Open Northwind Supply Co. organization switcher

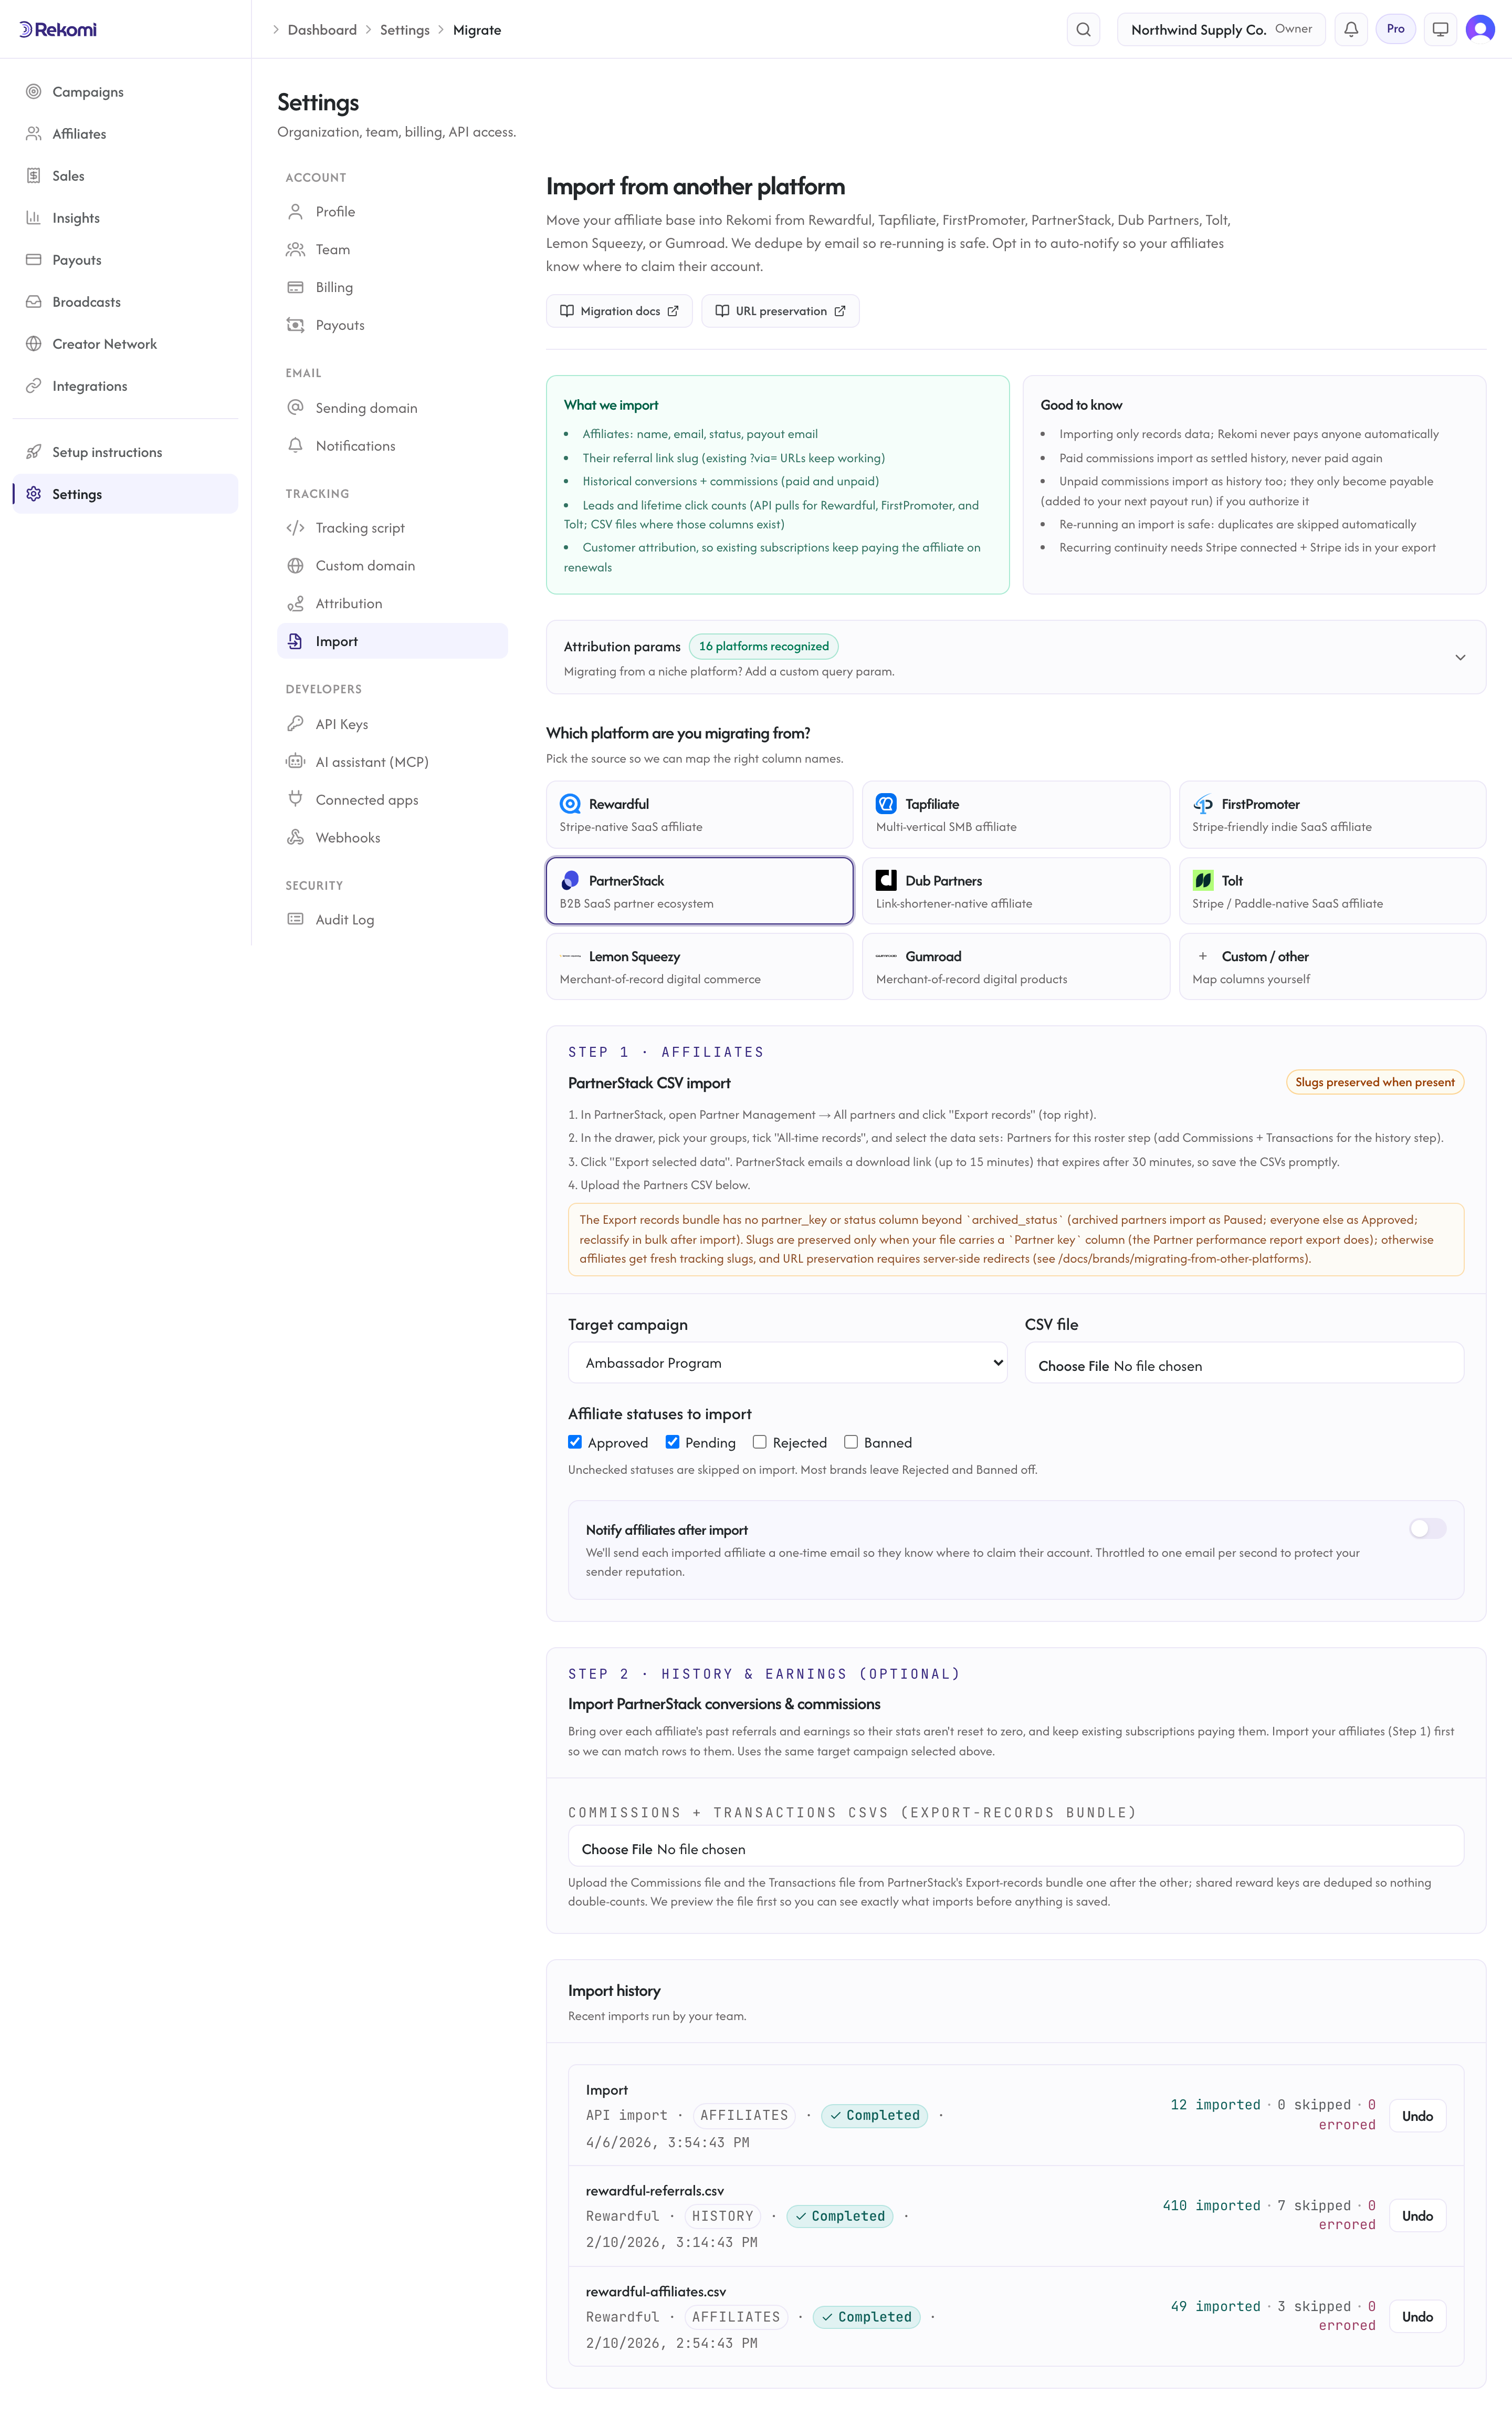1221,30
